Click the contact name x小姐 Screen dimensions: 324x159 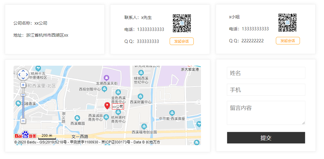(x=234, y=17)
